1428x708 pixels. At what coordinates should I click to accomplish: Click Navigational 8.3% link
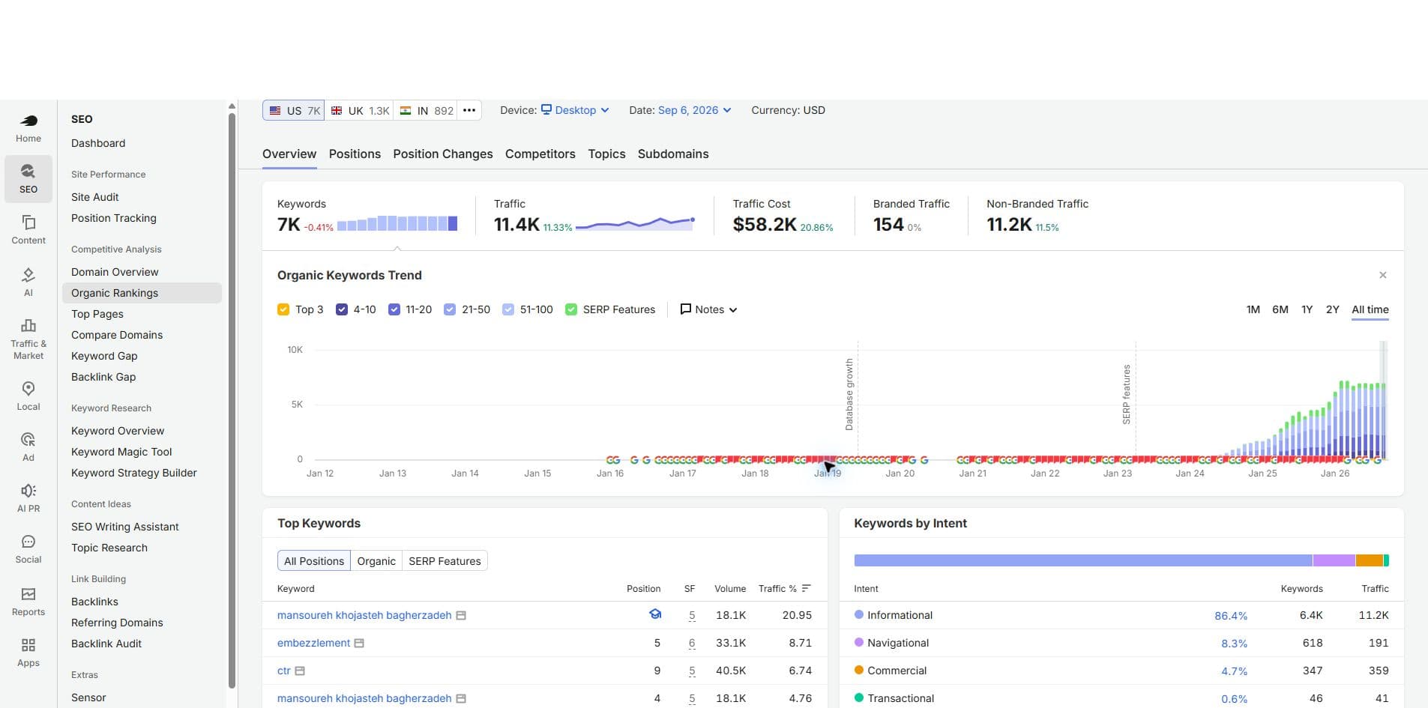pos(1234,644)
